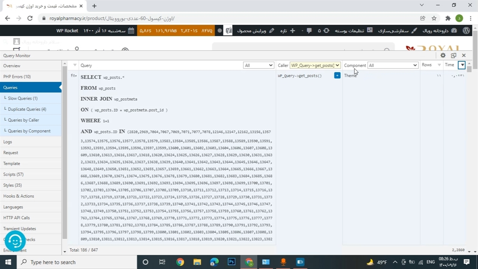This screenshot has height=269, width=478.
Task: Open Query Monitor settings gear
Action: coord(443,55)
